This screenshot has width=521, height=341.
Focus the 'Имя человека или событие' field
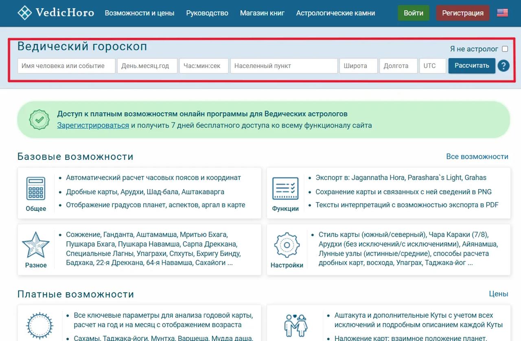(66, 66)
